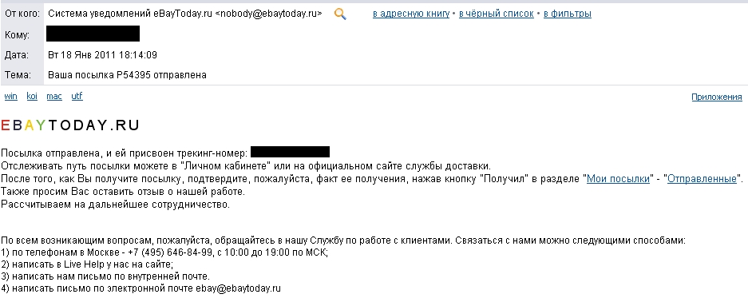Open the 'в чёрный список' link

tap(496, 14)
